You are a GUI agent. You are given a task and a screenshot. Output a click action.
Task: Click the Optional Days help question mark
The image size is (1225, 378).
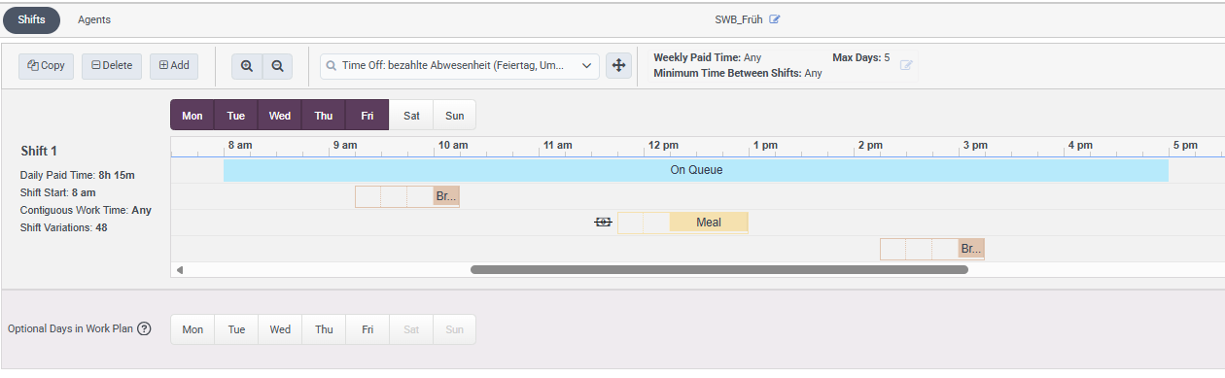coord(144,328)
